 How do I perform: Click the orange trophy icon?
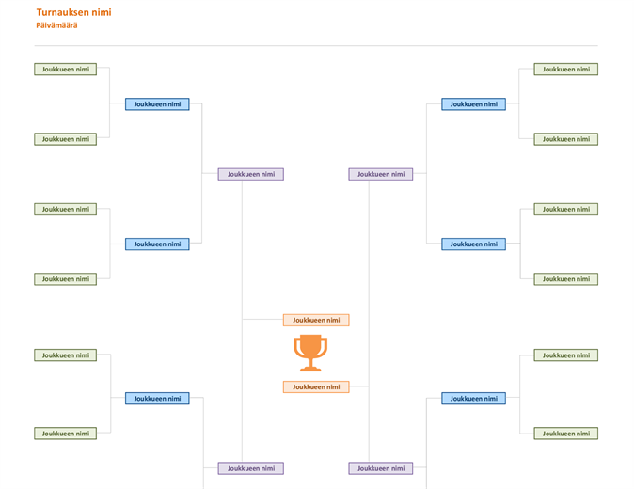(310, 353)
